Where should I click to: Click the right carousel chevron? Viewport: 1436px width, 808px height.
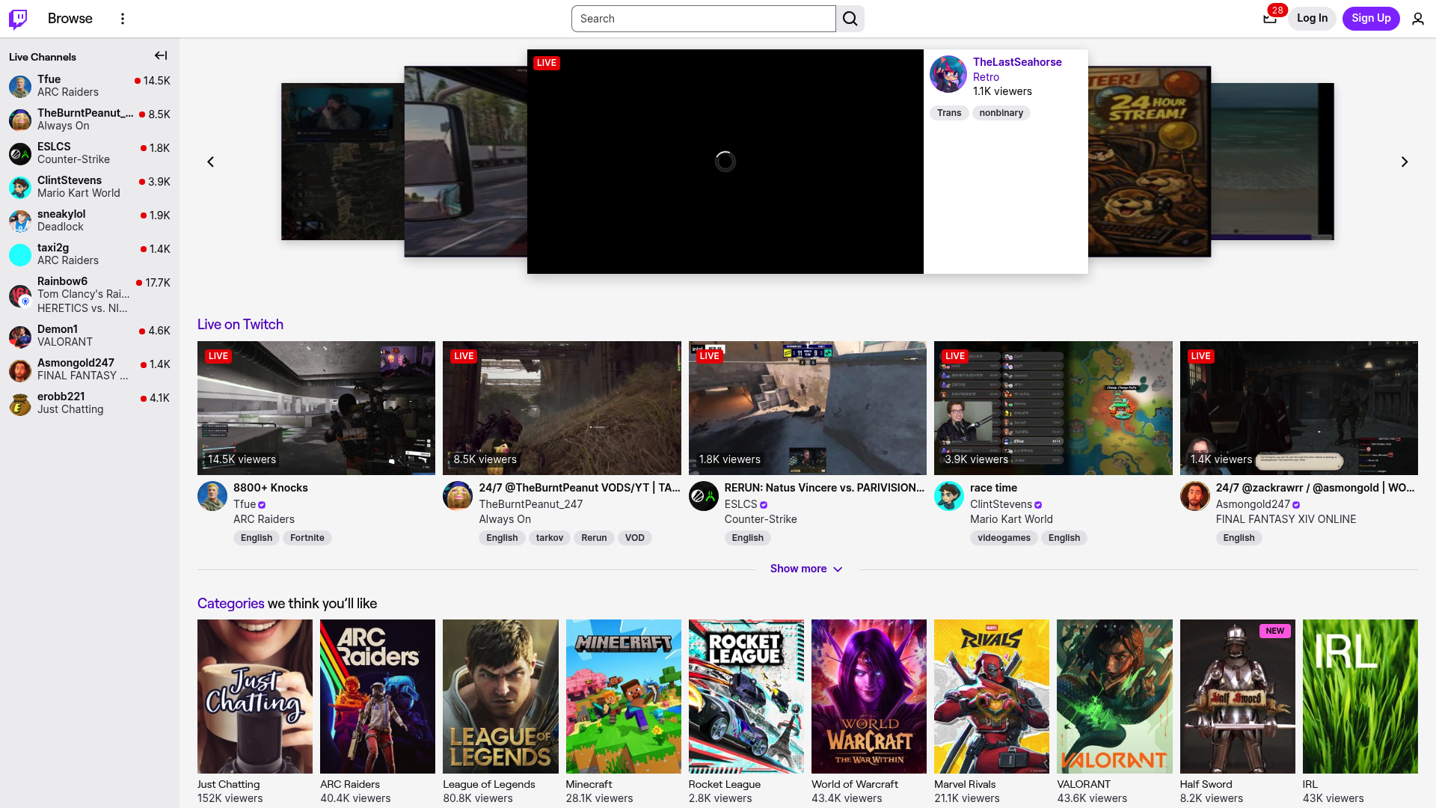pyautogui.click(x=1404, y=162)
